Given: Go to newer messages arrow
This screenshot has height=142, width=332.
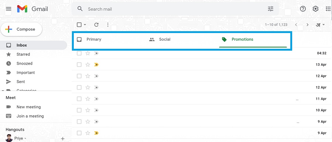Looking at the screenshot, I should 296,25.
